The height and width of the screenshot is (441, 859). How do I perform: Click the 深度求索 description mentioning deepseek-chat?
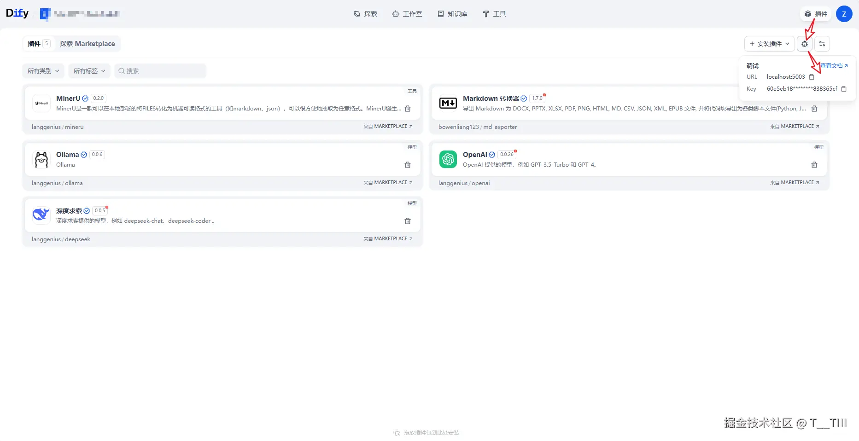(x=136, y=221)
